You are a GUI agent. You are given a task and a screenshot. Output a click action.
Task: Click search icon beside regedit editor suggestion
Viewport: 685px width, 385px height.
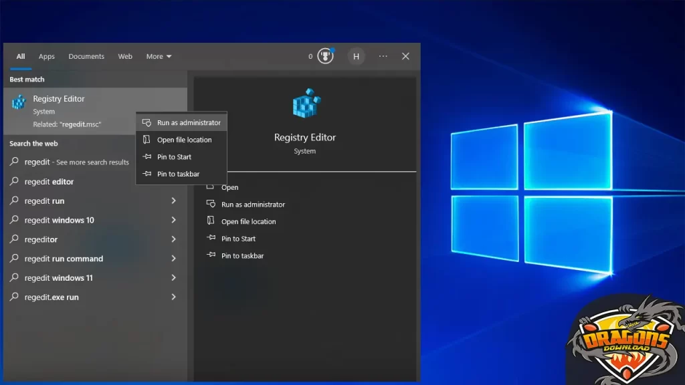[x=14, y=182]
